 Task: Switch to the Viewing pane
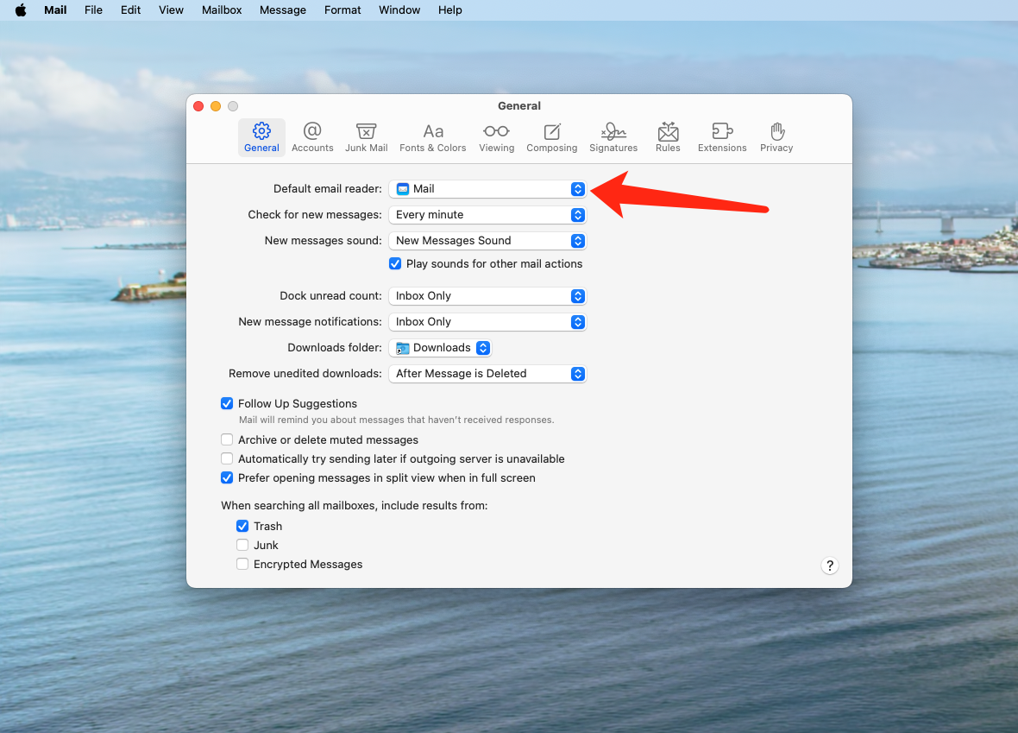point(497,137)
